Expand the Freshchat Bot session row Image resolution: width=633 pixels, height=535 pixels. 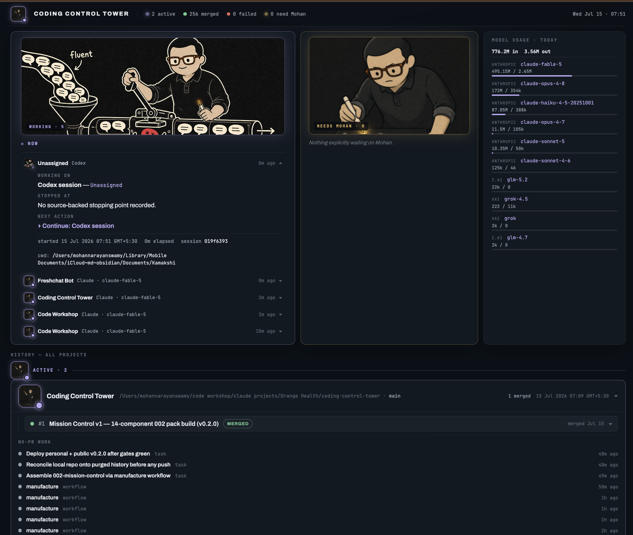281,281
